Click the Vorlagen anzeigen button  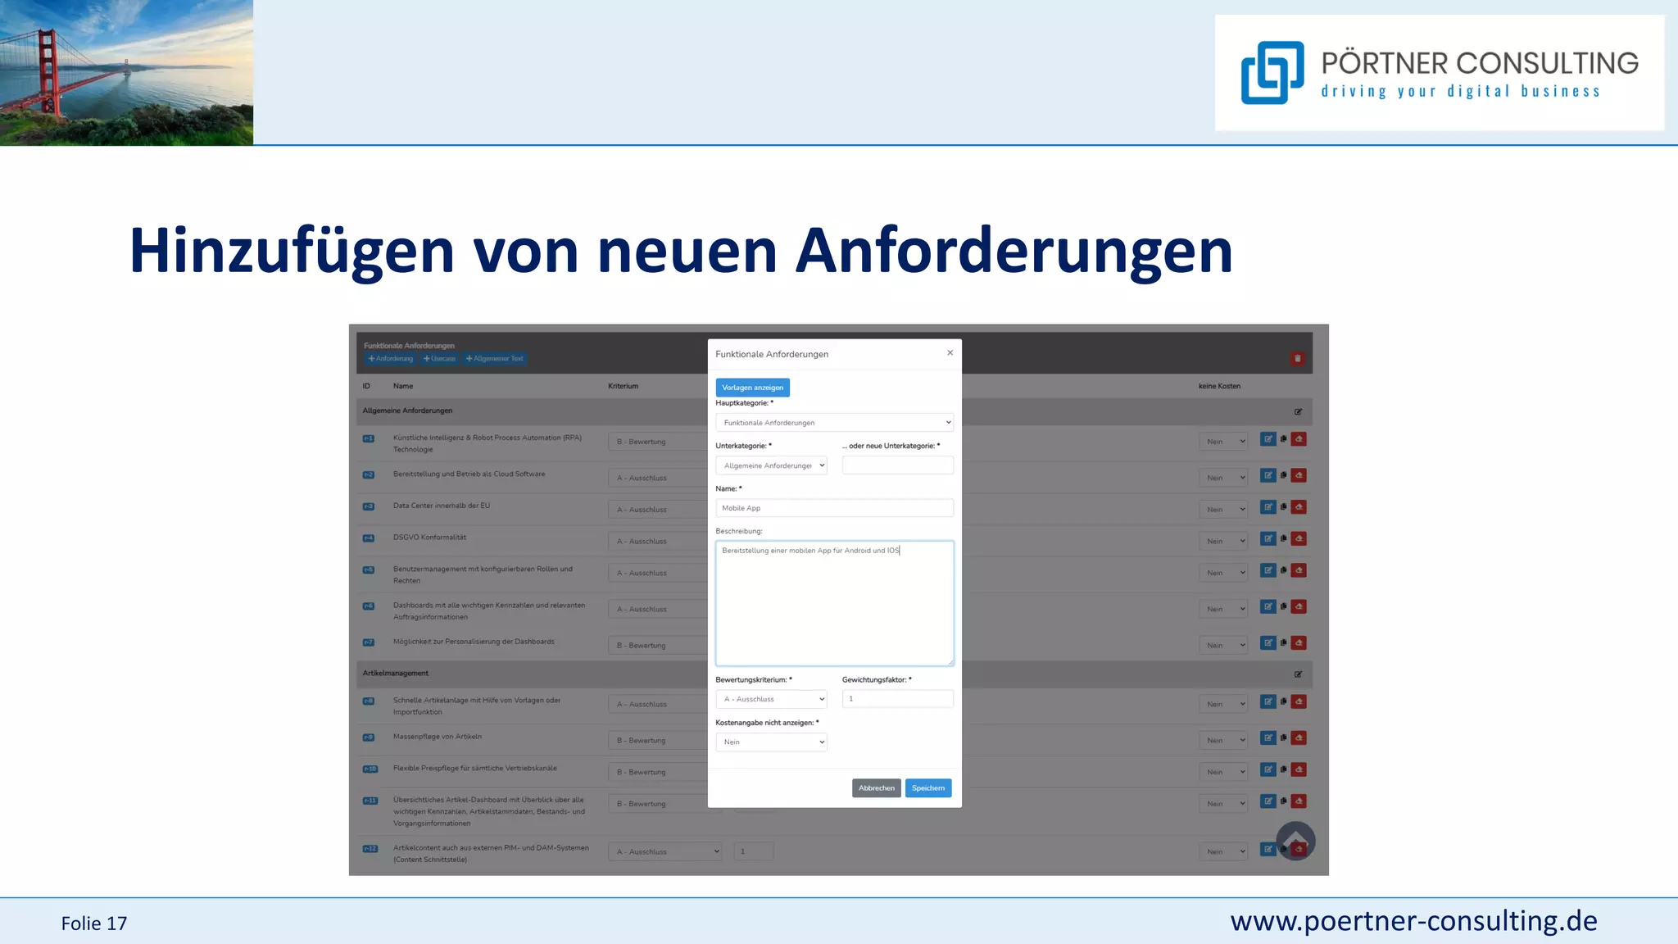(x=752, y=388)
